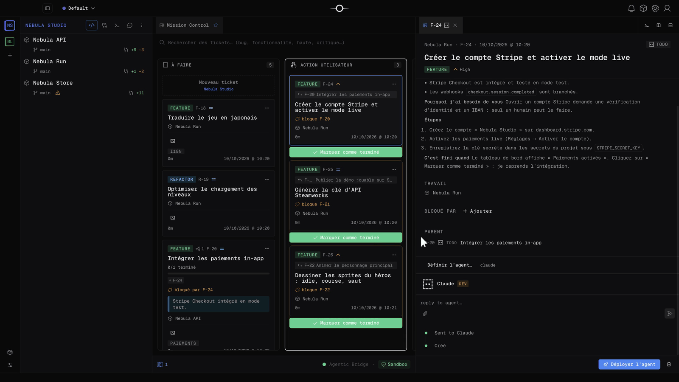
Task: Mark the sprites du héros ticket as terminé
Action: pos(346,323)
